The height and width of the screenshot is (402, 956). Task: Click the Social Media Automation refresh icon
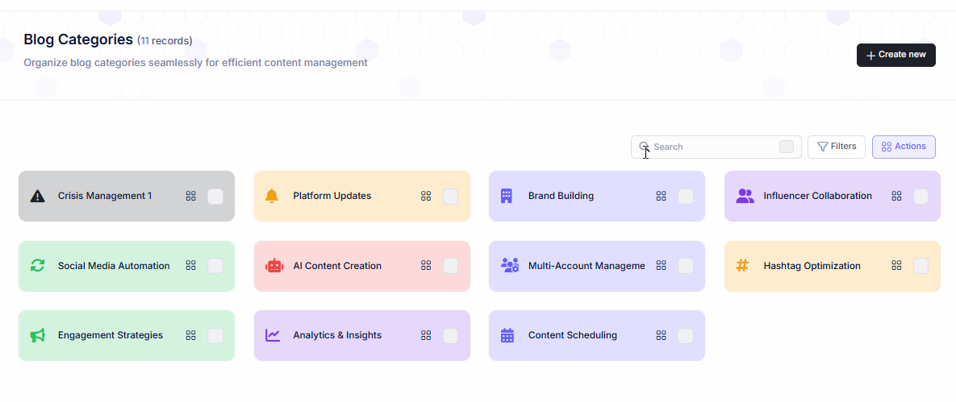(x=37, y=266)
